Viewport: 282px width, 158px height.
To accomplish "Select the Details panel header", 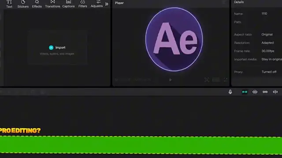I will (x=239, y=2).
